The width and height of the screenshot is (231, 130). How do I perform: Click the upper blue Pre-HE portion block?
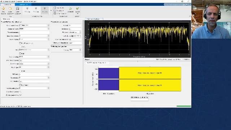click(x=109, y=73)
